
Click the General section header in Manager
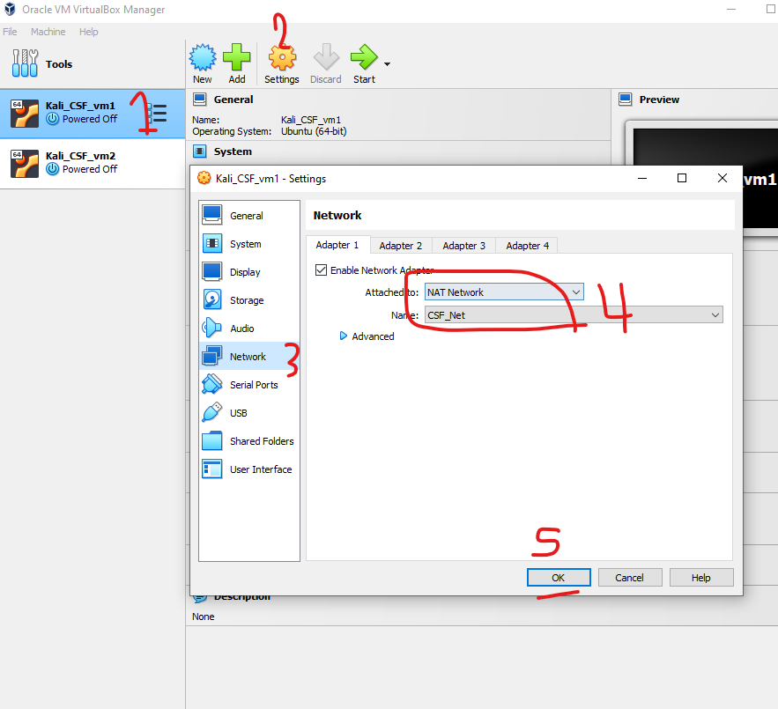coord(233,100)
